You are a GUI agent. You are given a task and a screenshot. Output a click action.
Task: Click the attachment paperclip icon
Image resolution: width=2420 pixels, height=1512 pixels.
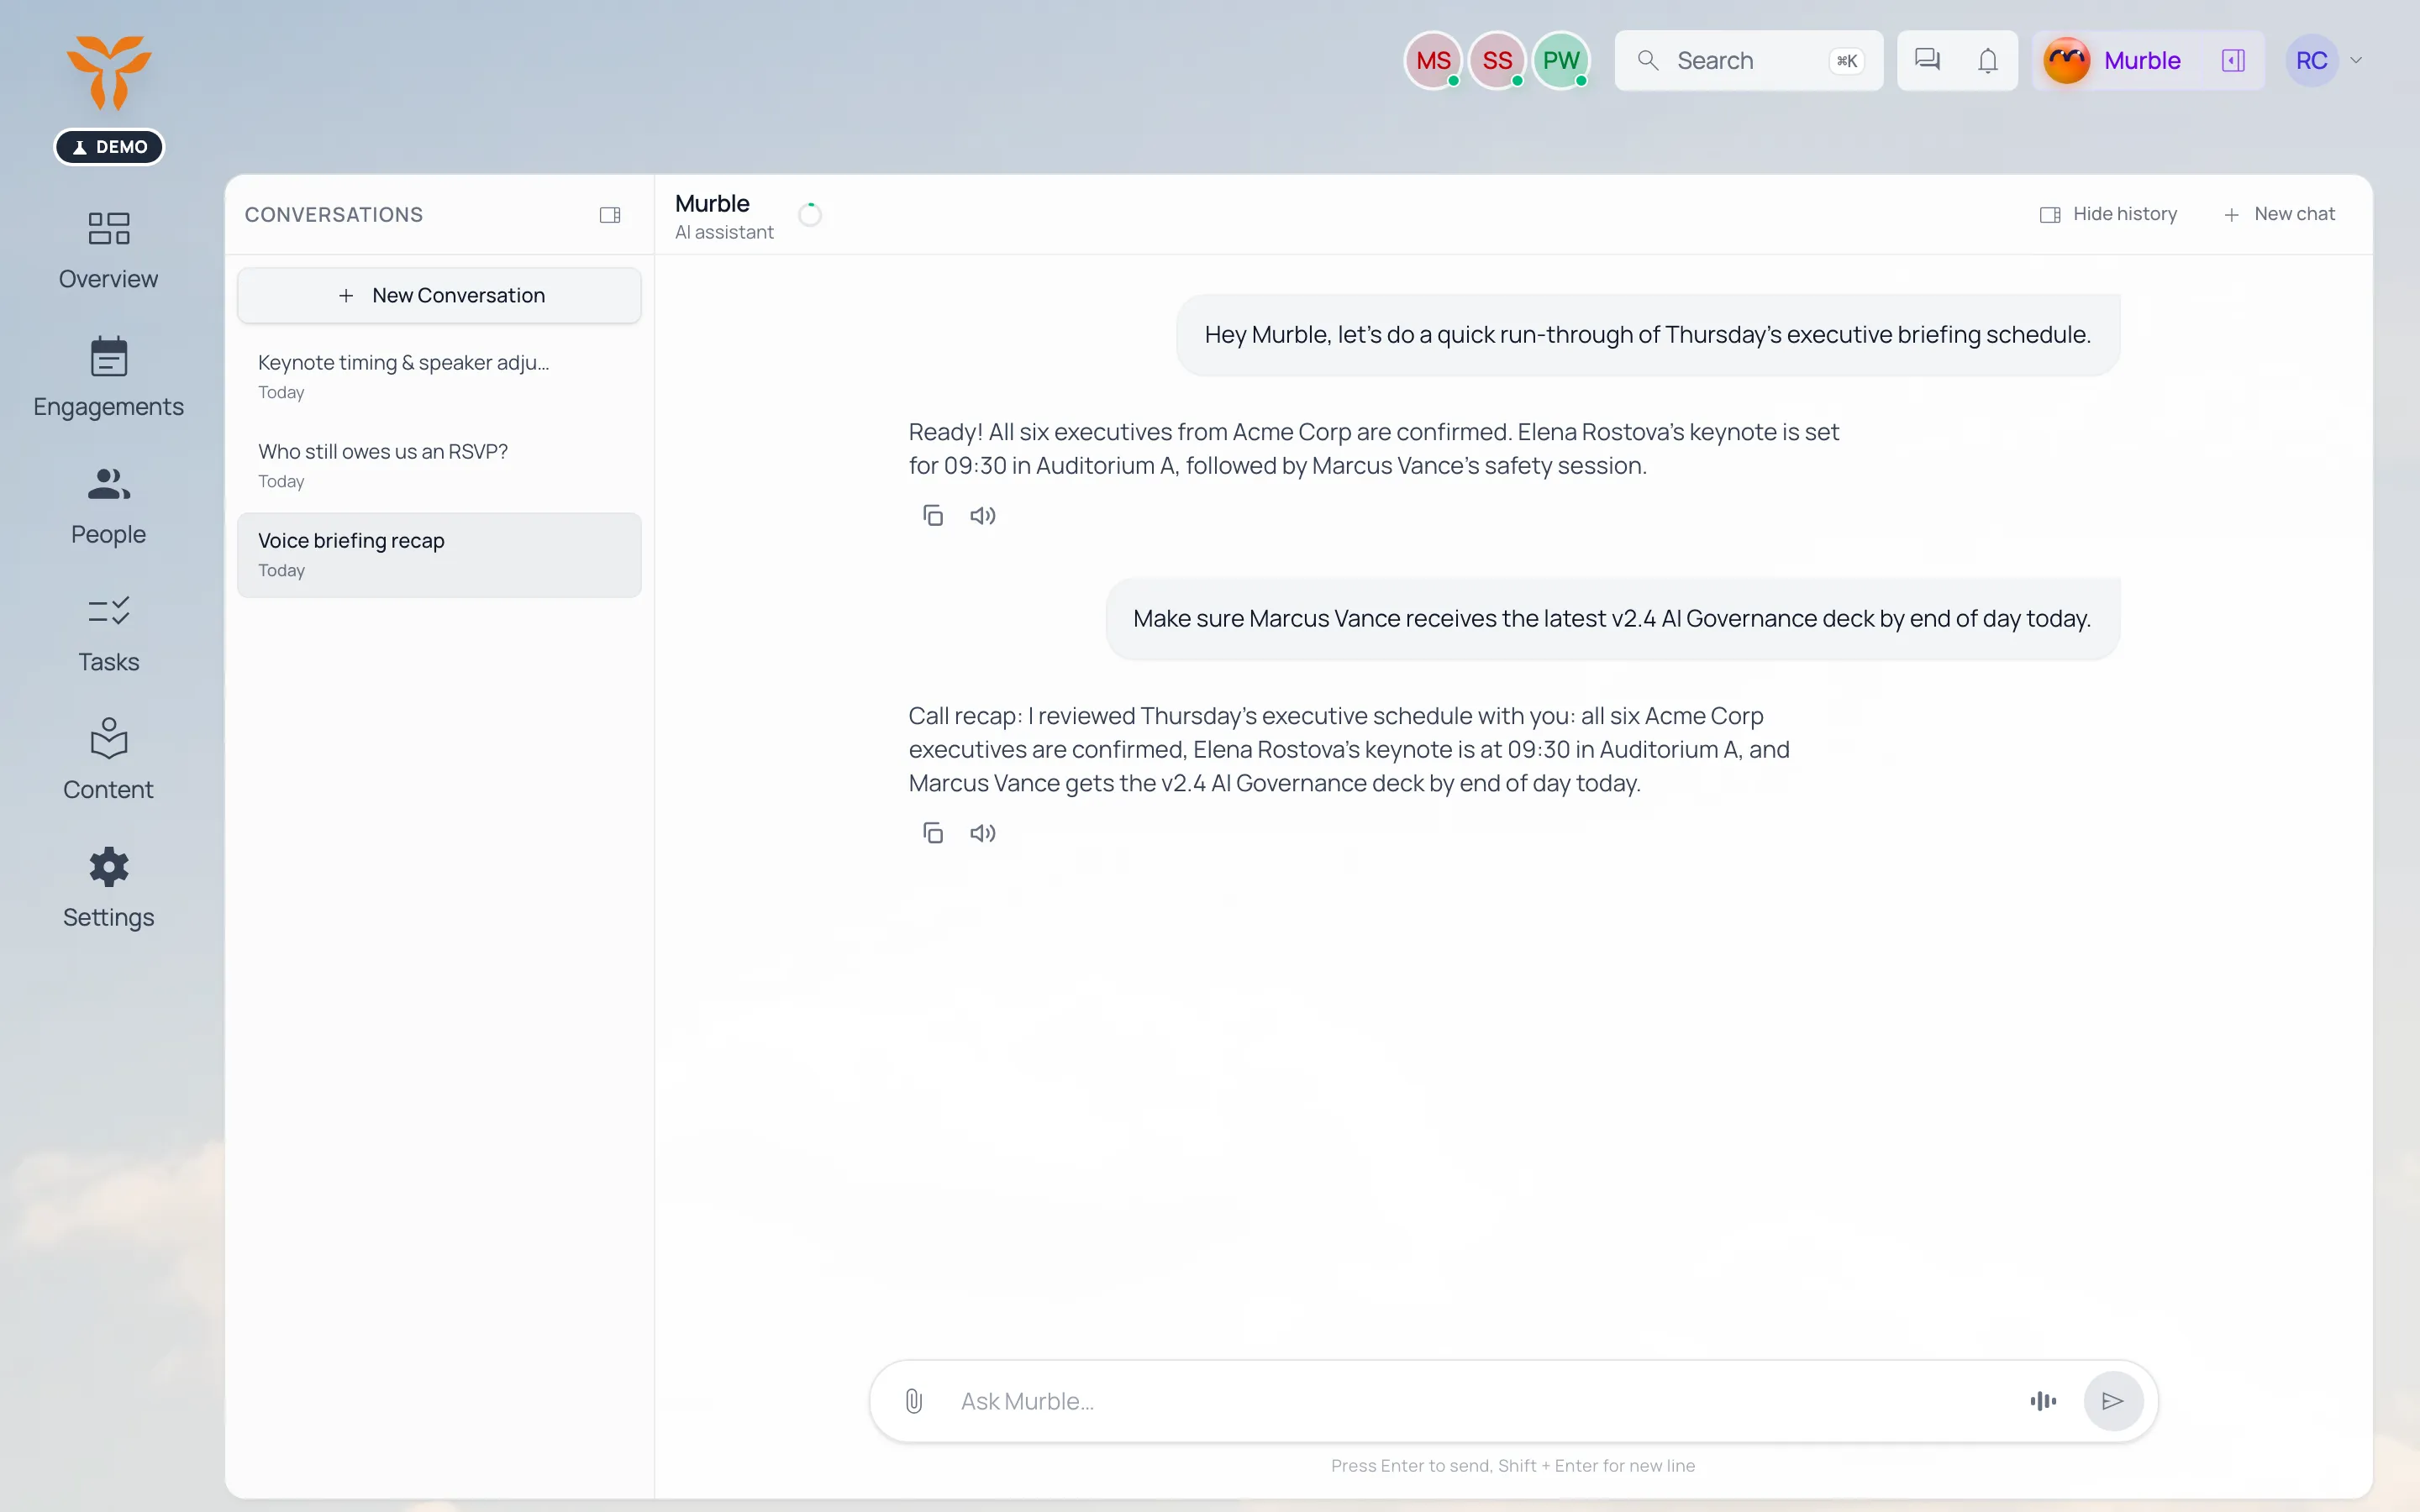click(913, 1401)
